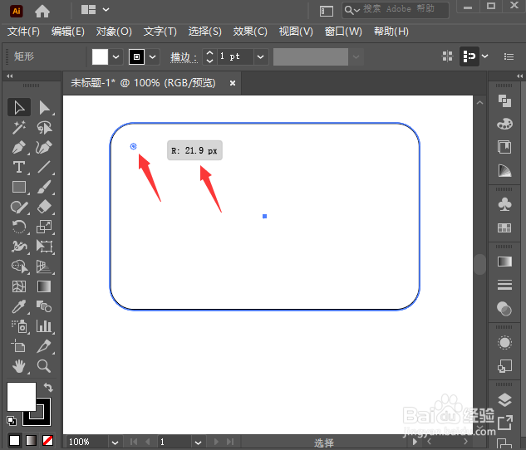
Task: Select the Gradient tool in toolbox
Action: tap(44, 286)
